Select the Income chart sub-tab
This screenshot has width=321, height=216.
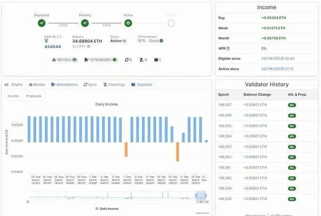click(x=13, y=96)
